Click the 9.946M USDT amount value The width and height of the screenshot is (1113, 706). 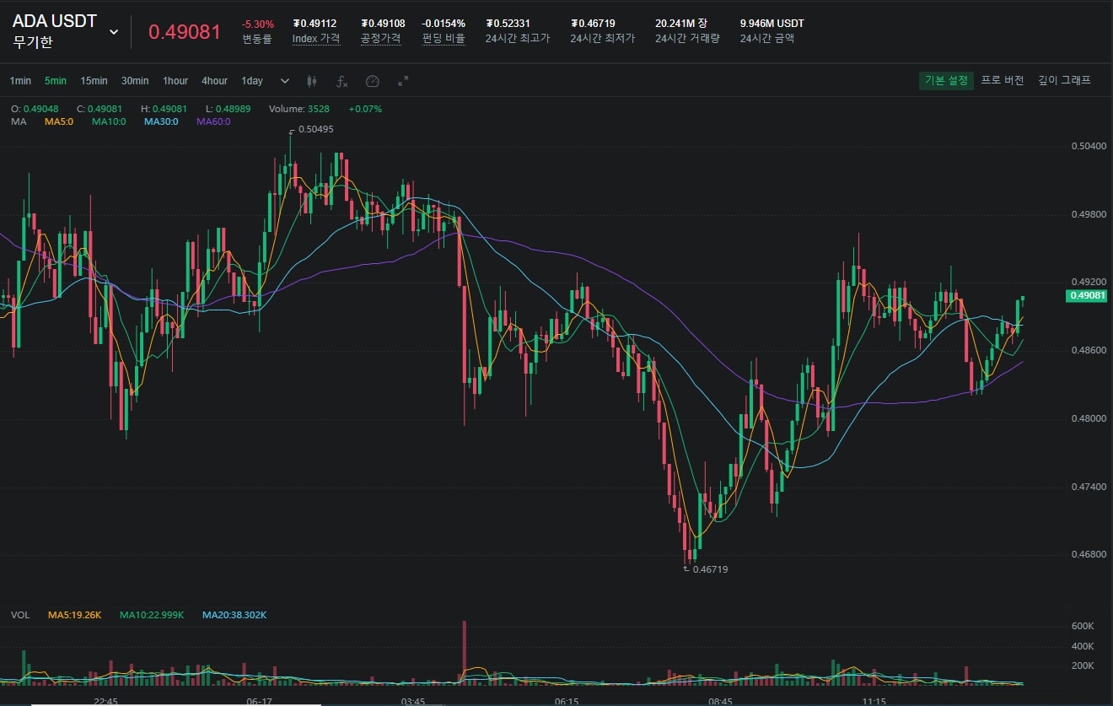772,24
